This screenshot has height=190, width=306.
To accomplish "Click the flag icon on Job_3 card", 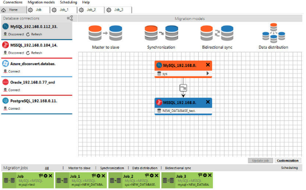I will (200, 175).
